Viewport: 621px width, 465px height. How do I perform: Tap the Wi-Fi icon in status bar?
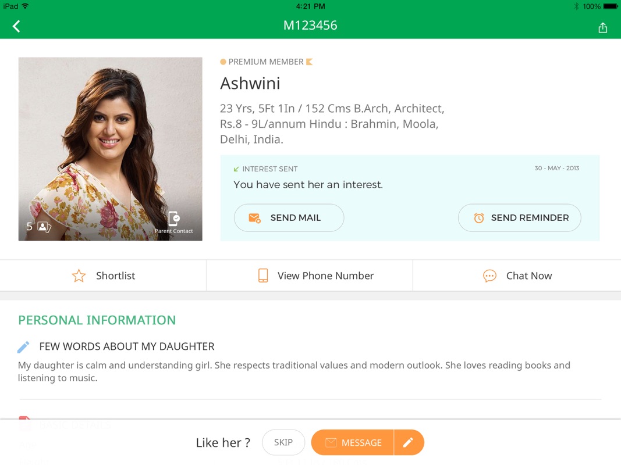(x=26, y=6)
